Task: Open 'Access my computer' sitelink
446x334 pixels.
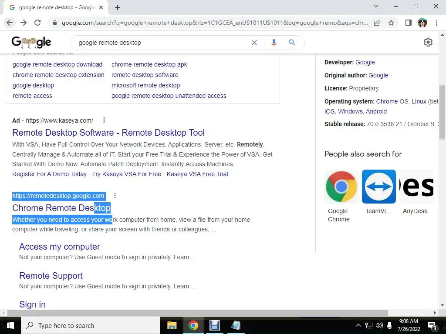Action: click(59, 247)
